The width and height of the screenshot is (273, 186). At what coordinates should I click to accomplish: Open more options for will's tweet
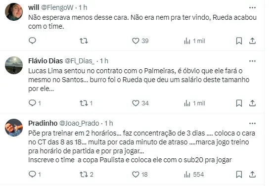pyautogui.click(x=252, y=7)
